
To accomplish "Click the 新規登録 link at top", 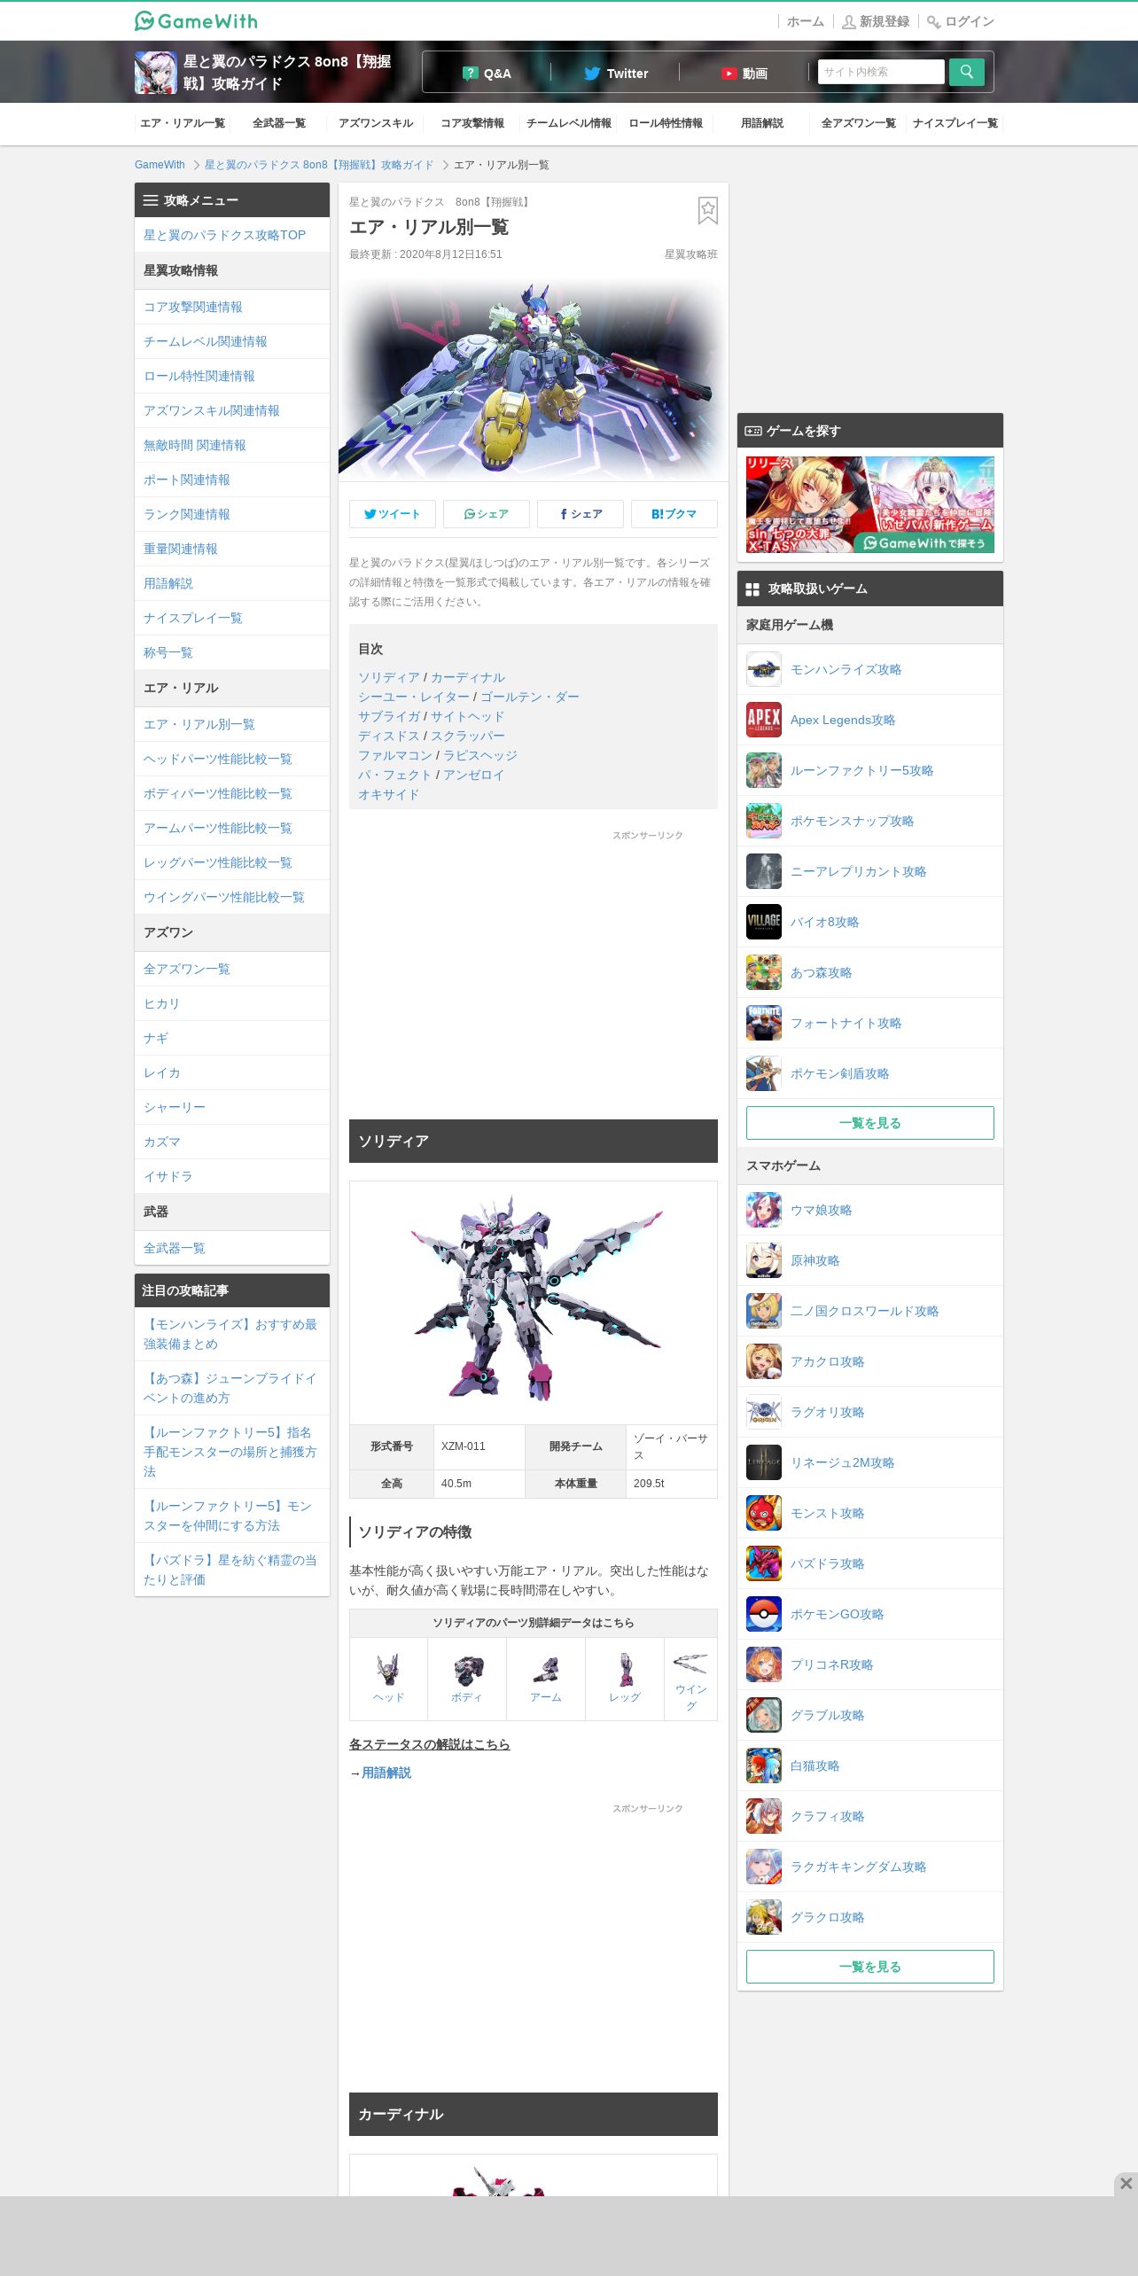I will (x=876, y=21).
